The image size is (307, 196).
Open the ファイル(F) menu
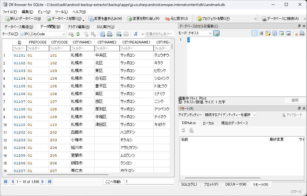click(x=9, y=12)
